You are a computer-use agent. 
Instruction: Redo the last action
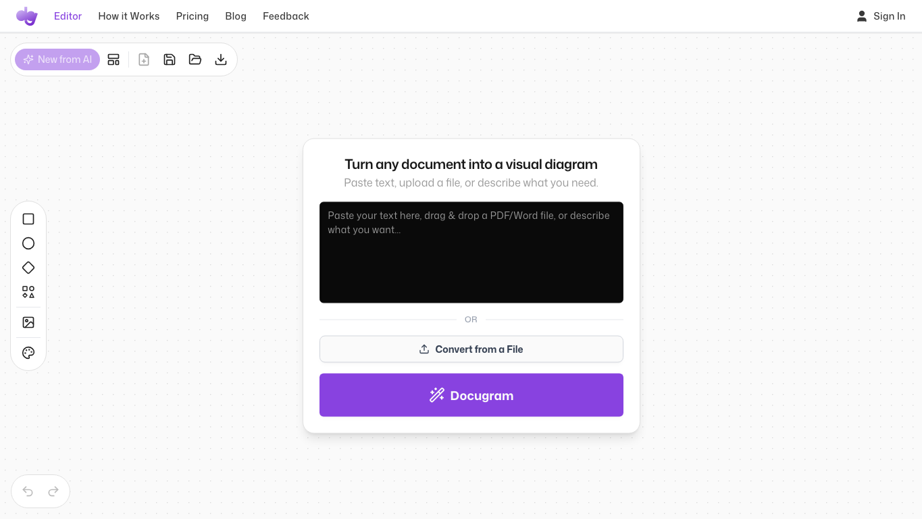tap(53, 491)
